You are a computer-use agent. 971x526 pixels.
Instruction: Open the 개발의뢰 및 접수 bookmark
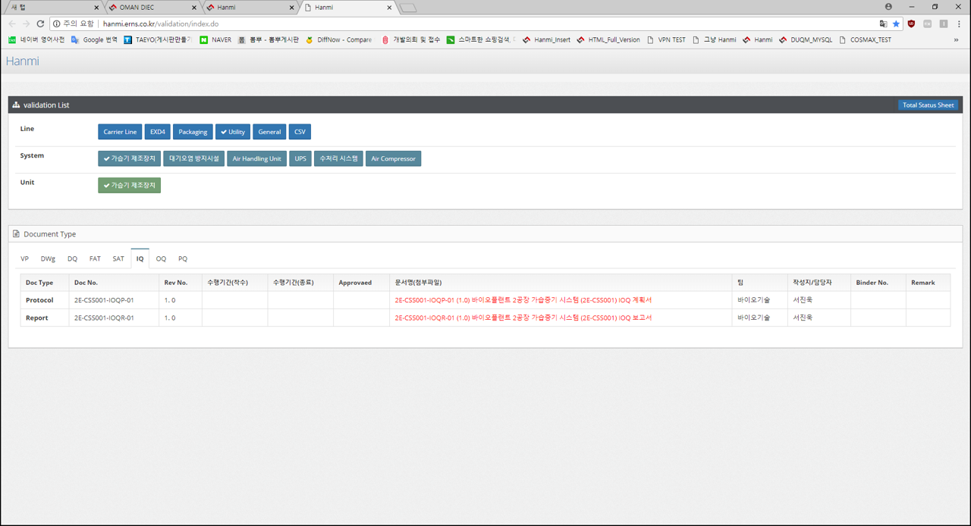tap(410, 39)
